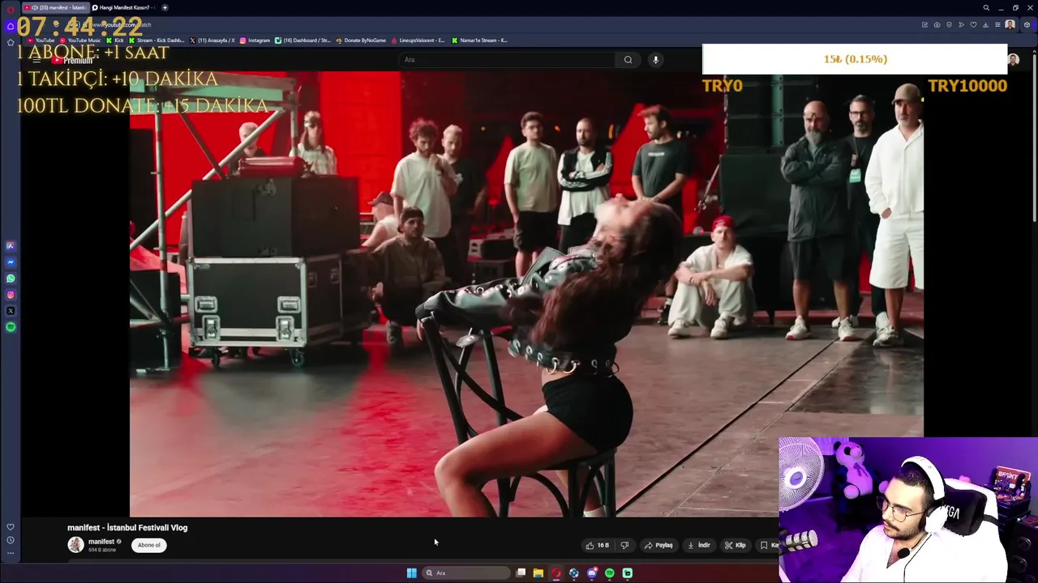
Task: Open Spotify from the Opera sidebar
Action: point(11,327)
